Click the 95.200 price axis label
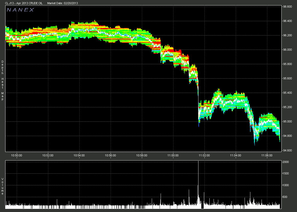Screen dimensions: 297x212 [287, 107]
